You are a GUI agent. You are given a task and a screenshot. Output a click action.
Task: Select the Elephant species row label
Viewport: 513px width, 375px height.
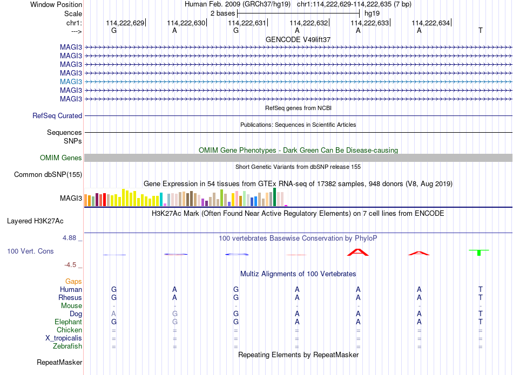coord(68,322)
